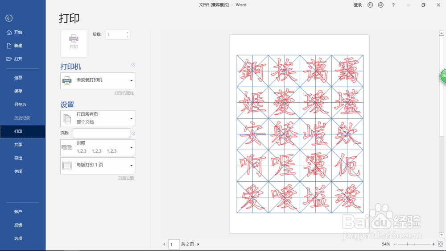Open 选项 options in sidebar
Screen dimensions: 446x251
[18, 238]
